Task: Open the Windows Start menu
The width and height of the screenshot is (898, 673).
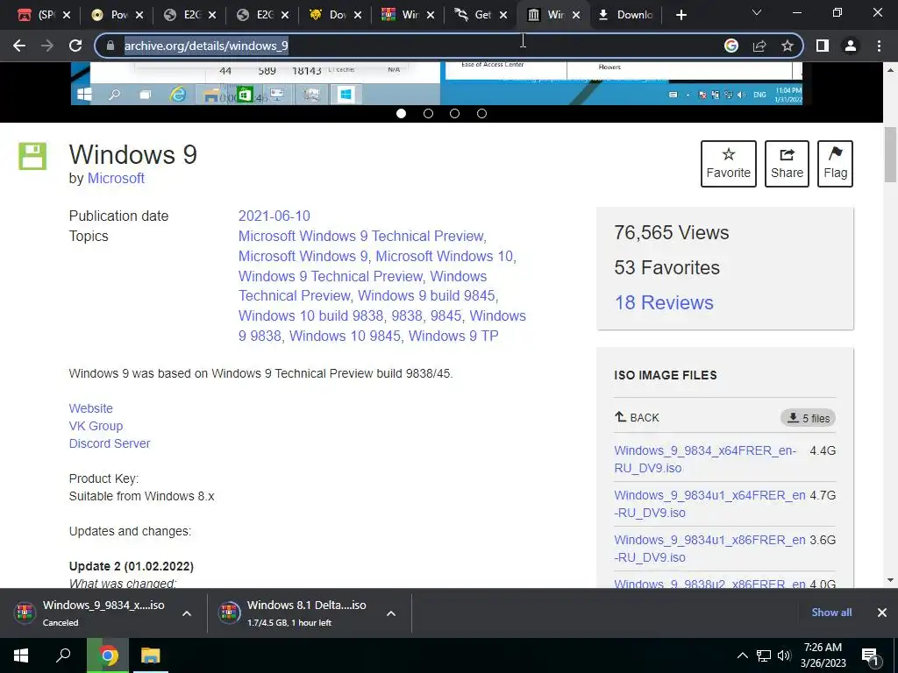Action: coord(21,655)
